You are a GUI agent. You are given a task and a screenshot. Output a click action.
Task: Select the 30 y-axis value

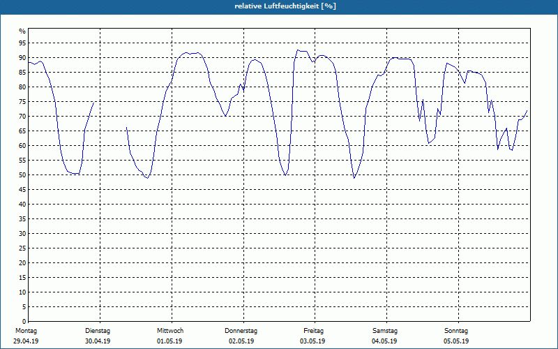click(x=22, y=234)
